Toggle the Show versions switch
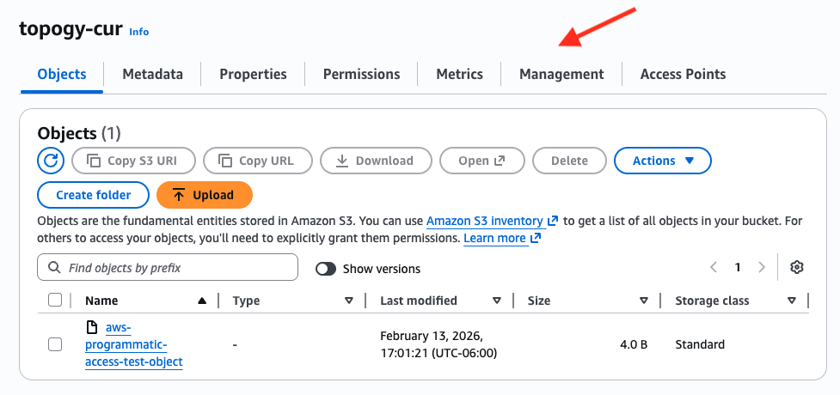 (326, 269)
